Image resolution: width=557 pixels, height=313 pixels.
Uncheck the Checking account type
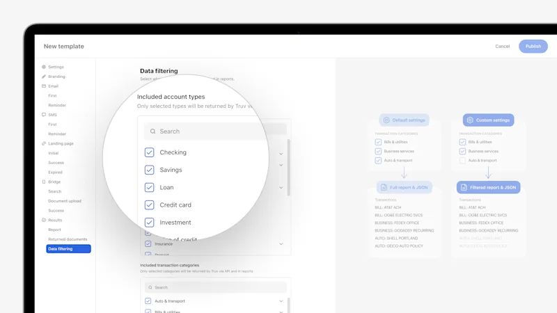(149, 152)
